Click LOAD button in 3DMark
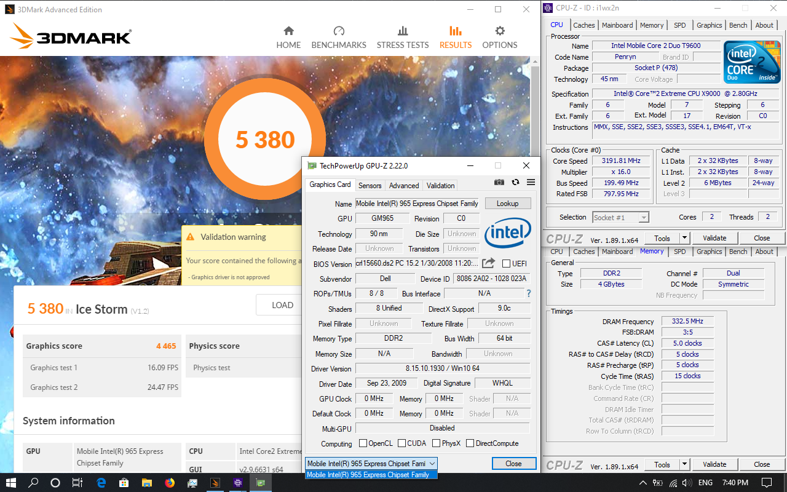 pos(282,305)
